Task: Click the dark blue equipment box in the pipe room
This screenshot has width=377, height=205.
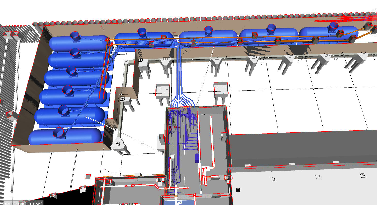Action: tap(197, 158)
